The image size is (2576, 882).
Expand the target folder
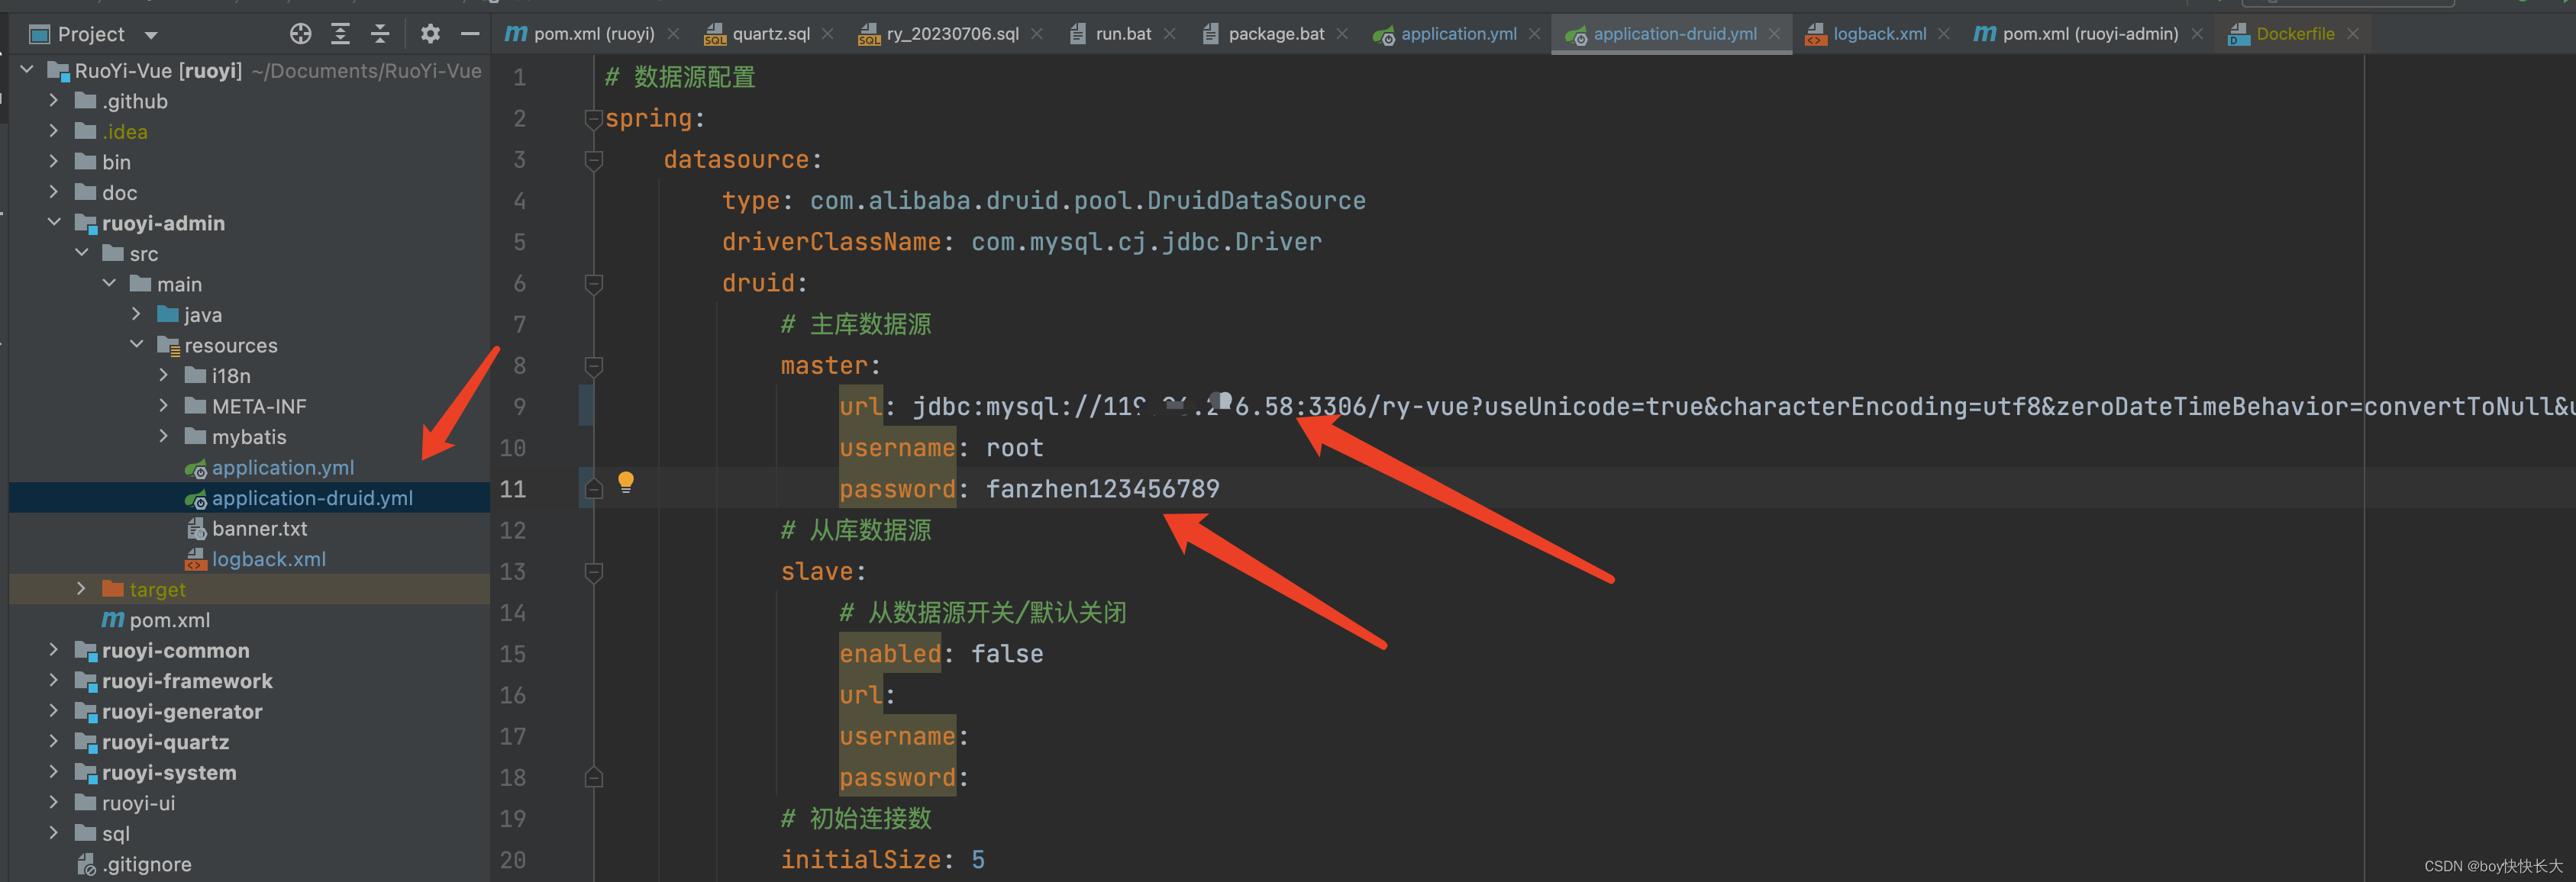point(82,589)
